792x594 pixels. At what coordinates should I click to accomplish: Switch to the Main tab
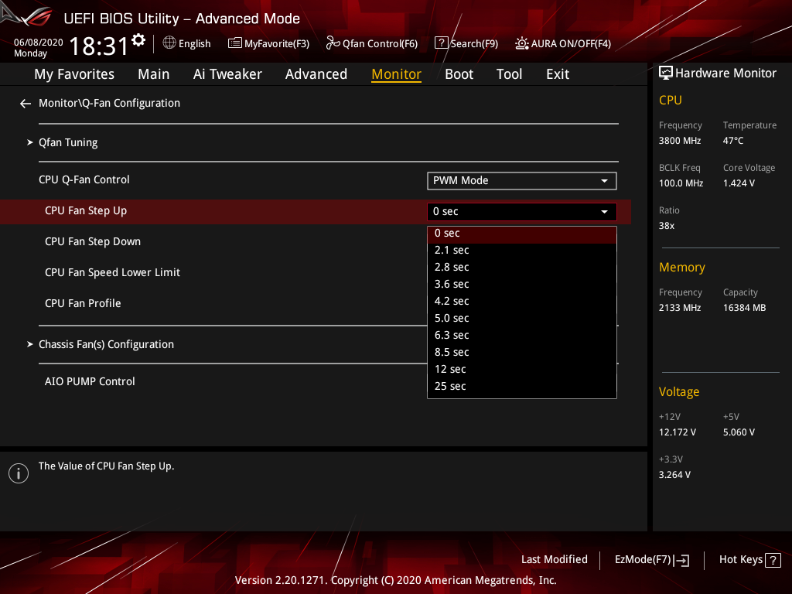pyautogui.click(x=154, y=74)
